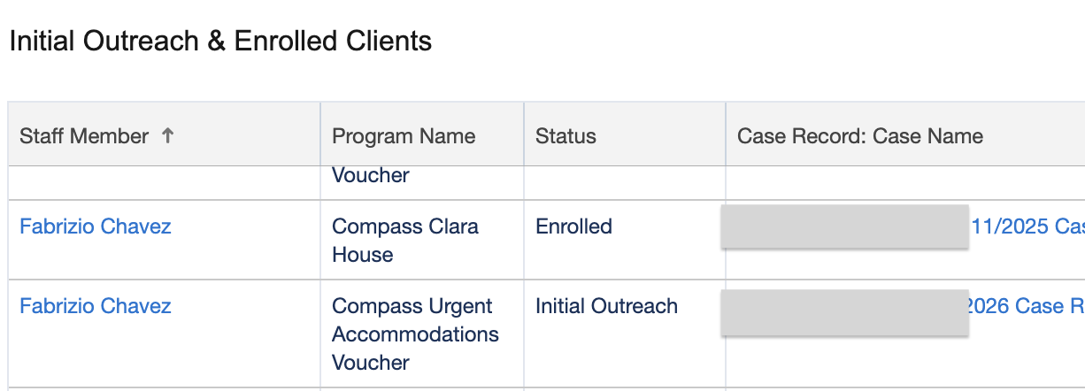Click the redacted case name in Enrolled row

point(845,226)
